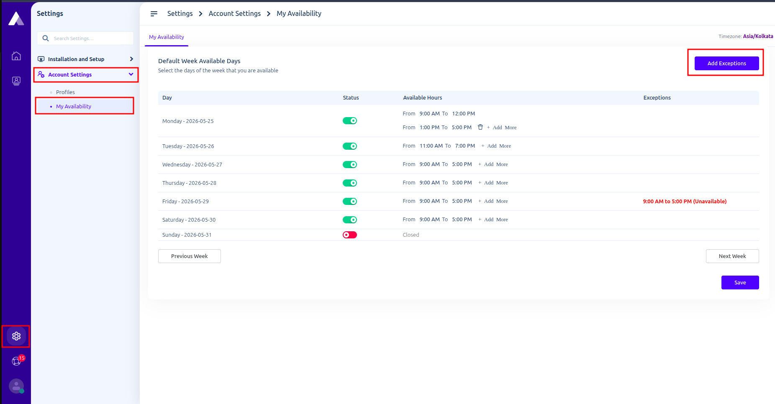
Task: Open the settings gear icon
Action: pos(16,336)
